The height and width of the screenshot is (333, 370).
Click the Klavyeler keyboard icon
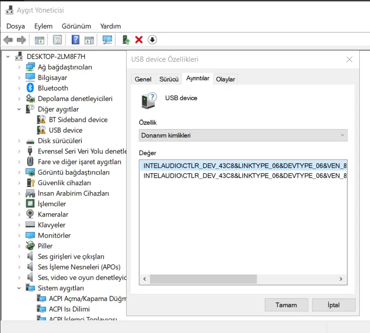click(30, 224)
